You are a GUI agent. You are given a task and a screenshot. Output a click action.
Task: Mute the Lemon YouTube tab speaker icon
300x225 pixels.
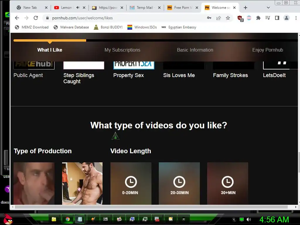pyautogui.click(x=78, y=8)
